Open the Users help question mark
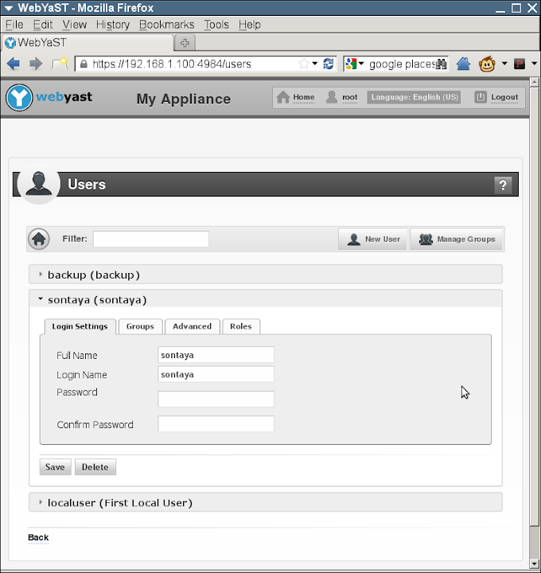Image resolution: width=541 pixels, height=573 pixels. click(x=503, y=185)
